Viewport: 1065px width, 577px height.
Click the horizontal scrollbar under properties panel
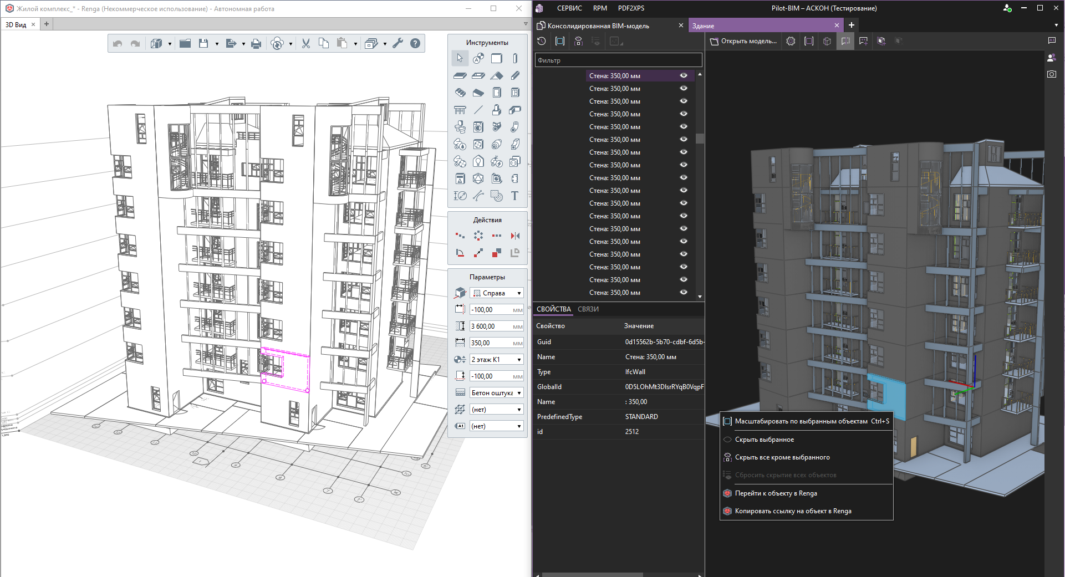(x=592, y=575)
